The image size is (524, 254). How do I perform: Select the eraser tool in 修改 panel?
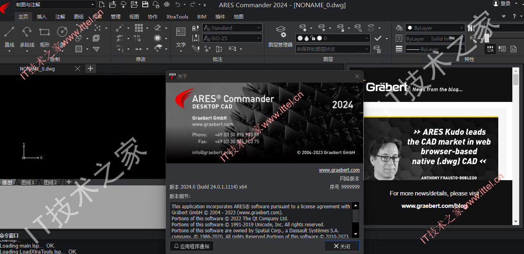158,28
